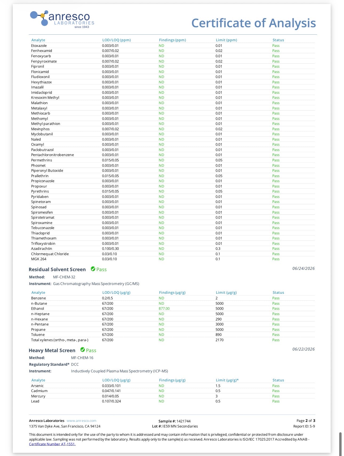Viewport: 344px width, 456px height.
Task: Open the www.anresco.com link in footer
Action: [81, 421]
